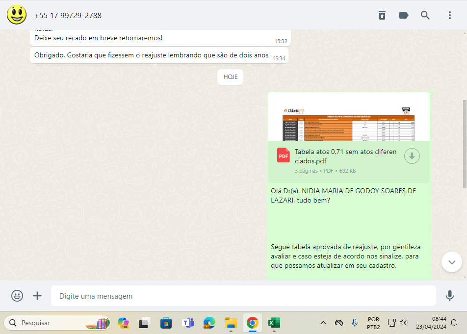This screenshot has width=467, height=334.
Task: Download the Tabela atos PDF attachment
Action: (x=412, y=156)
